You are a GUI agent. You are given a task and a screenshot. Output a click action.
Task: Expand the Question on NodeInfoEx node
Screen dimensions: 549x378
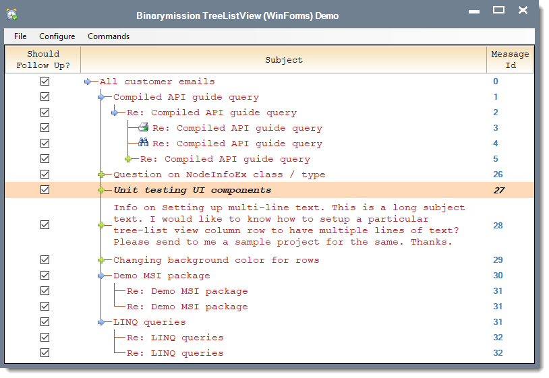tap(101, 175)
